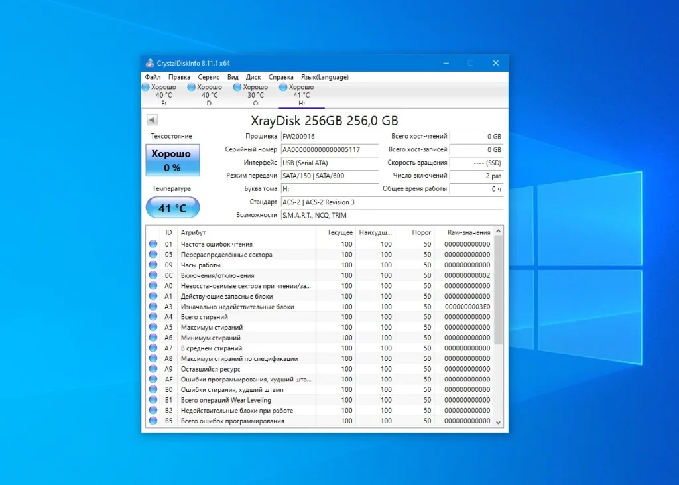The height and width of the screenshot is (485, 679).
Task: Click the Прошивка field FW200916
Action: (330, 137)
